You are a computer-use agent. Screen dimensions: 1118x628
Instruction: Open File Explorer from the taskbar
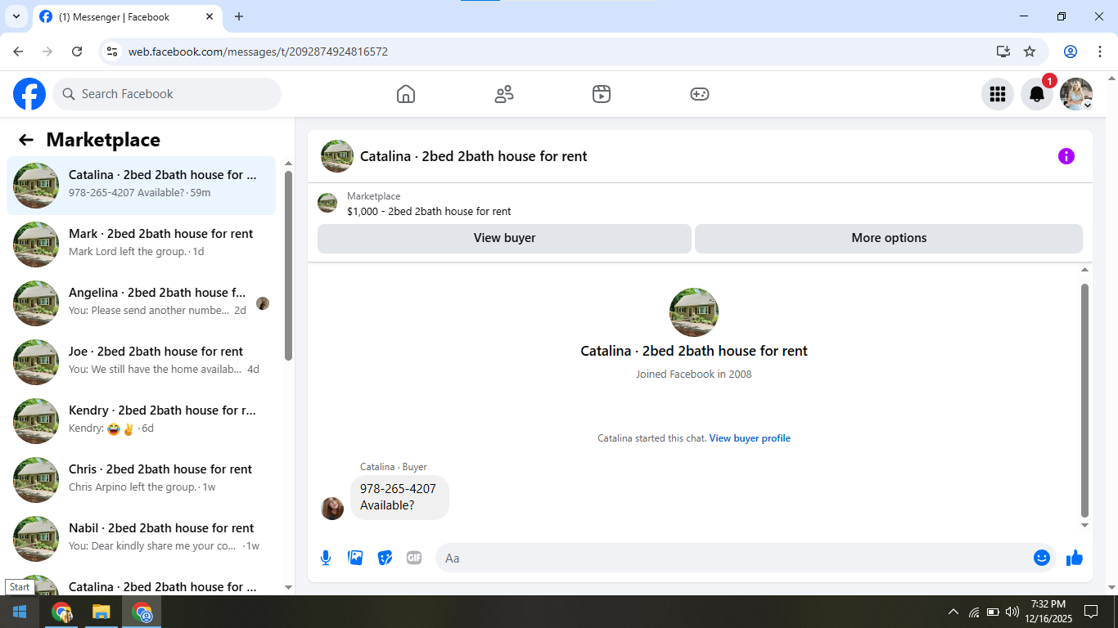coord(101,612)
